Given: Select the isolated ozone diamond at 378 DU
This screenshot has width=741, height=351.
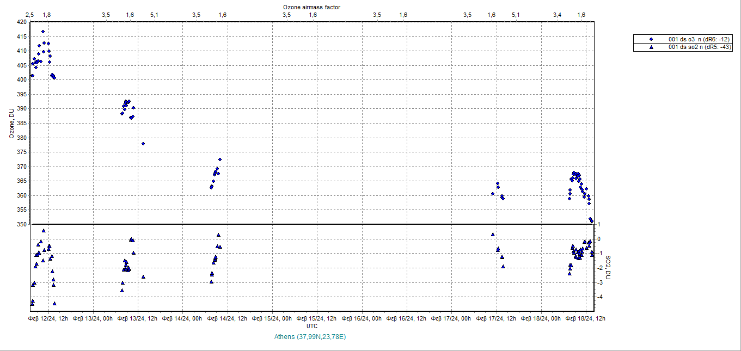Looking at the screenshot, I should 143,144.
